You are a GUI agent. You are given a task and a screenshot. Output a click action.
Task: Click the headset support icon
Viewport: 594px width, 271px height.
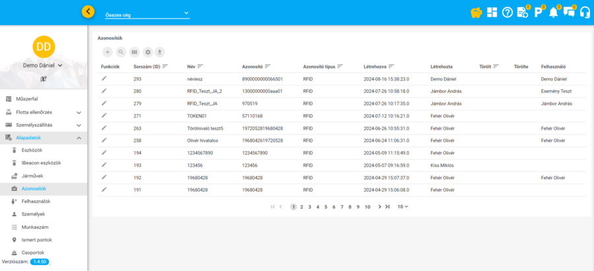tap(584, 12)
